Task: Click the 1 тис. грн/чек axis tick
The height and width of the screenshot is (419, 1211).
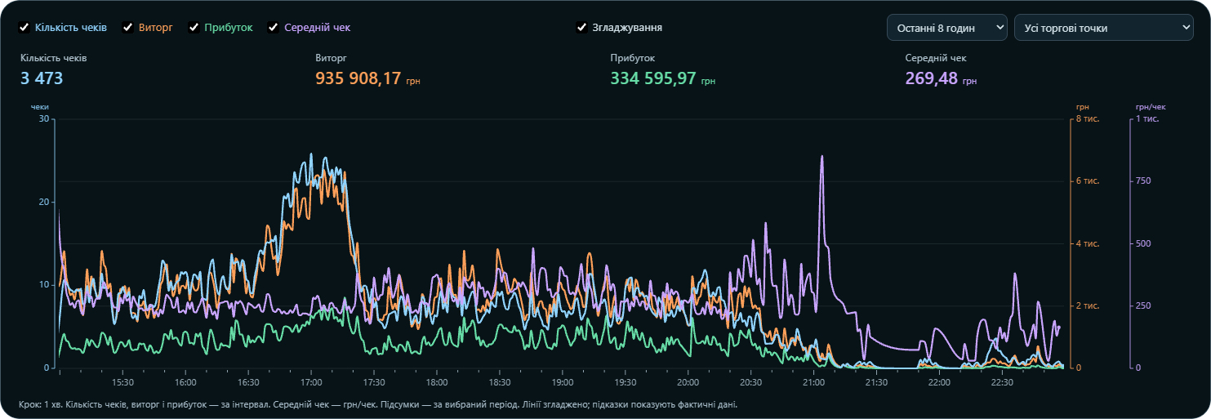Action: [x=1147, y=118]
